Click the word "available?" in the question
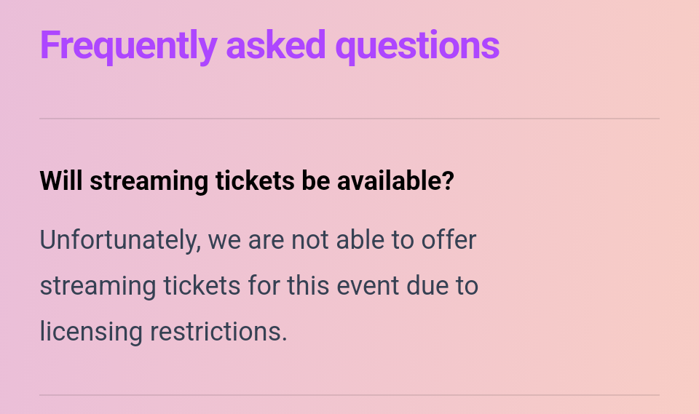Viewport: 699px width, 414px height. 395,181
